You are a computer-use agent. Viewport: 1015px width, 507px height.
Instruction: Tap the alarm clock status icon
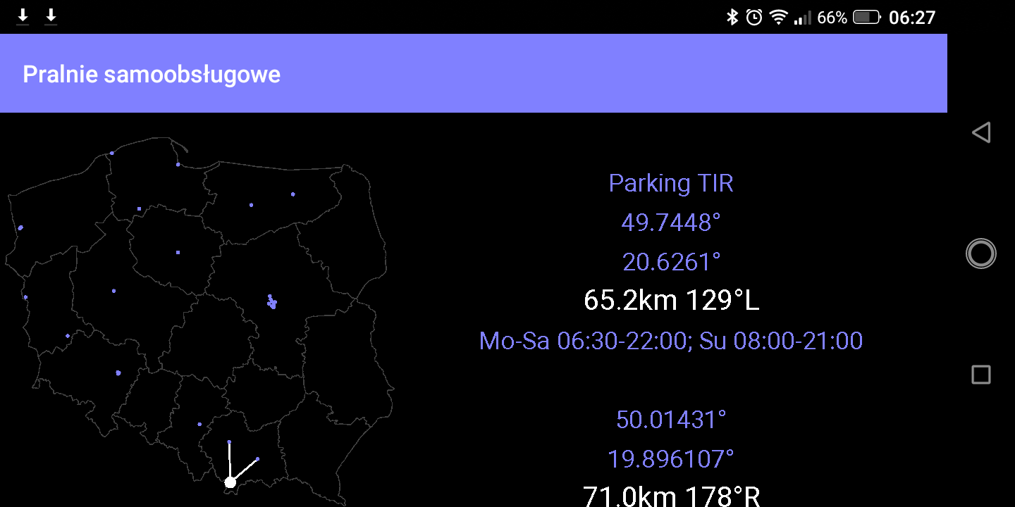click(x=754, y=17)
